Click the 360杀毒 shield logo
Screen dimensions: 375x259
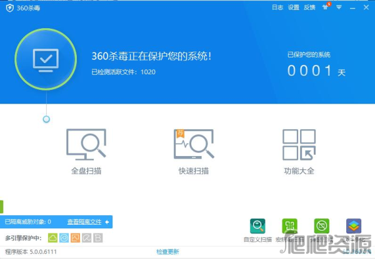pyautogui.click(x=9, y=8)
